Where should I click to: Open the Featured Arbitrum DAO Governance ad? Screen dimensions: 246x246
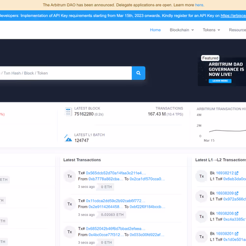(222, 72)
